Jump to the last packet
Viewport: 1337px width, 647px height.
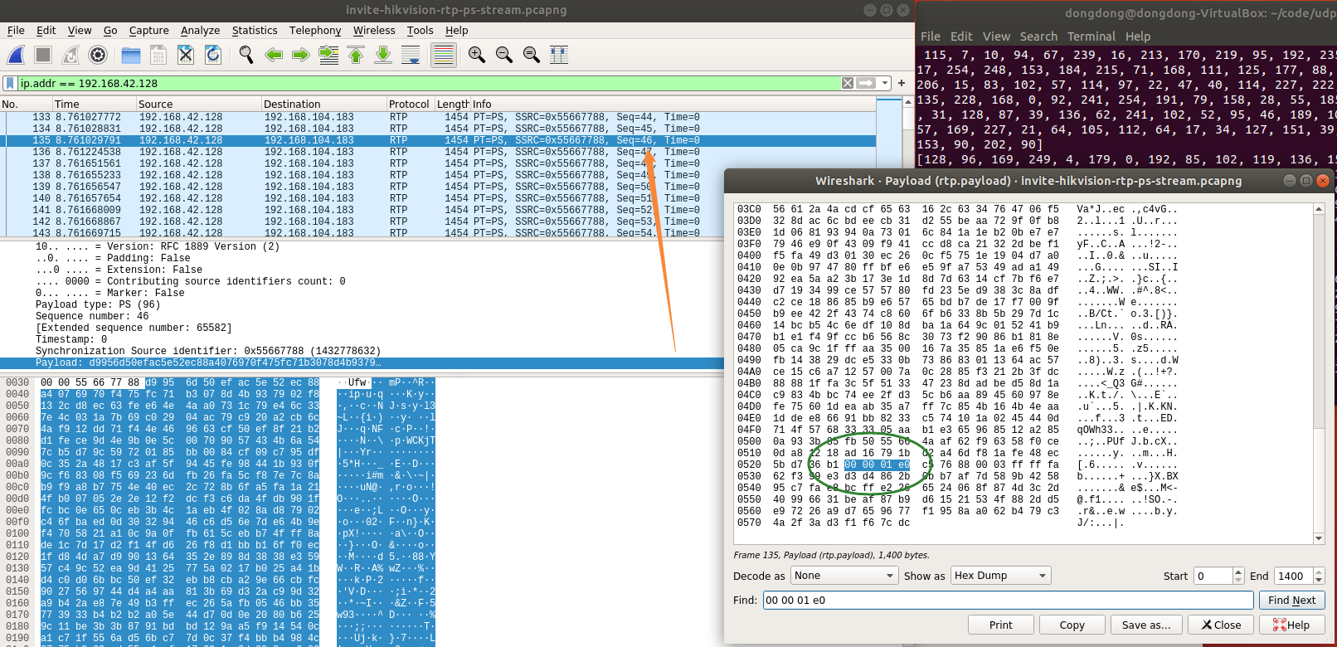pyautogui.click(x=383, y=55)
